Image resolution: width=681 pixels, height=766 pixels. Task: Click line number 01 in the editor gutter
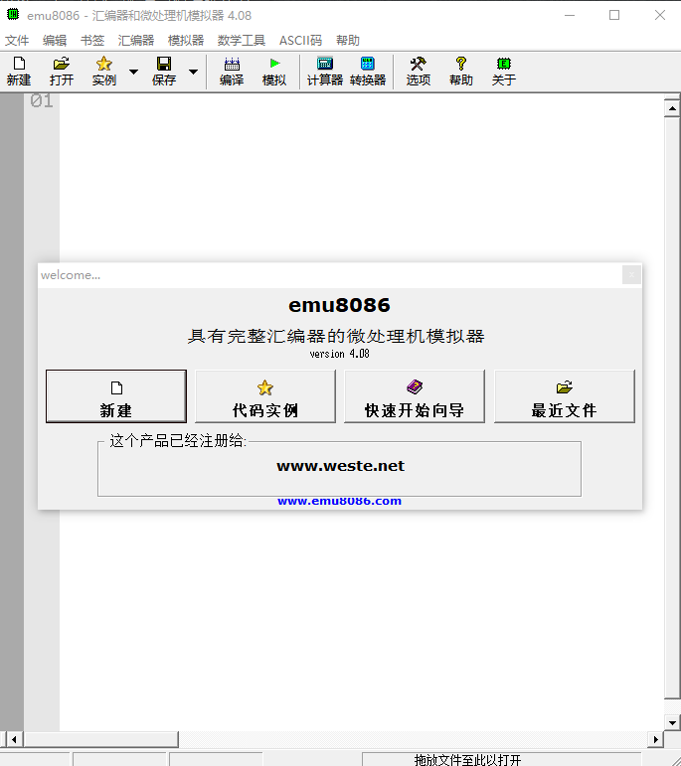(x=42, y=101)
